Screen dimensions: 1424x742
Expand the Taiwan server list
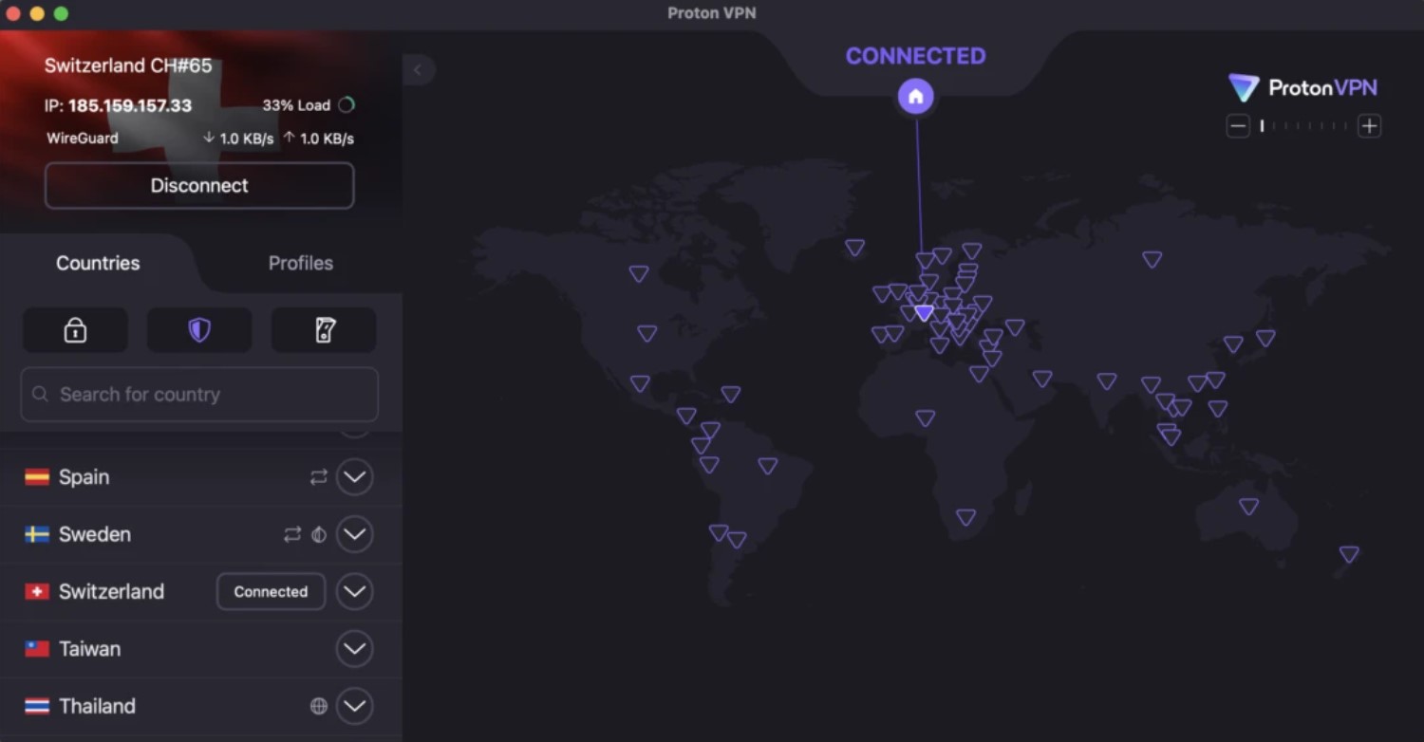pyautogui.click(x=354, y=649)
